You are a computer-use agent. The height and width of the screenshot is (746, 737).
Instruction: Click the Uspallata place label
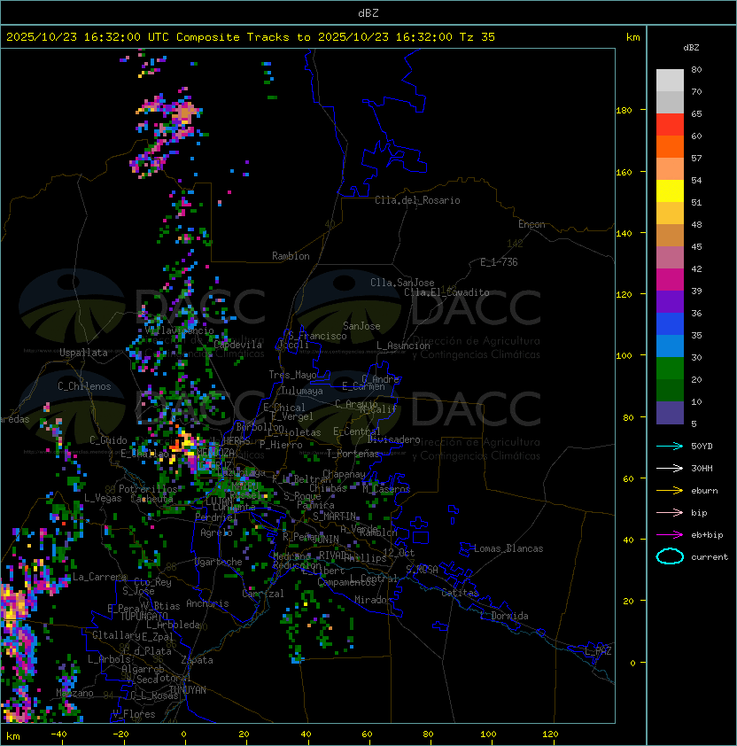pyautogui.click(x=83, y=353)
